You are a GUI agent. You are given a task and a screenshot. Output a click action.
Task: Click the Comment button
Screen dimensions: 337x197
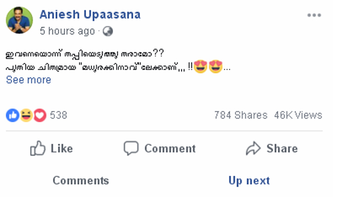click(x=160, y=148)
